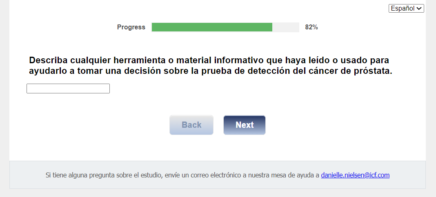This screenshot has height=197, width=436.
Task: Focus the answer text input field
Action: click(68, 89)
